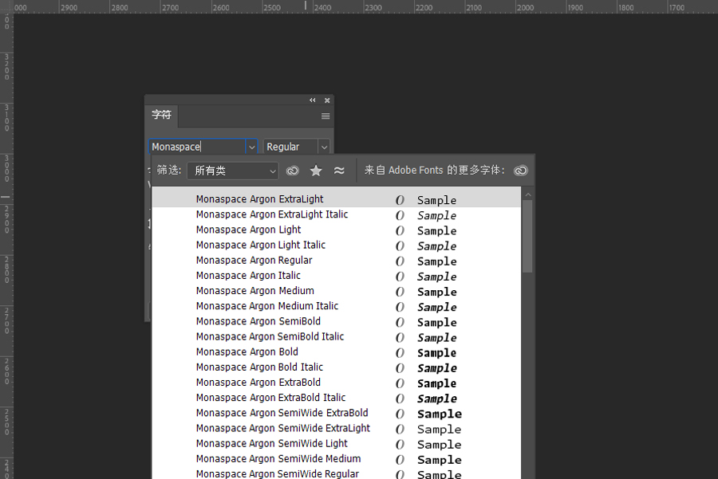
Task: Select Monaspace Argon Light Italic font
Action: (x=337, y=245)
